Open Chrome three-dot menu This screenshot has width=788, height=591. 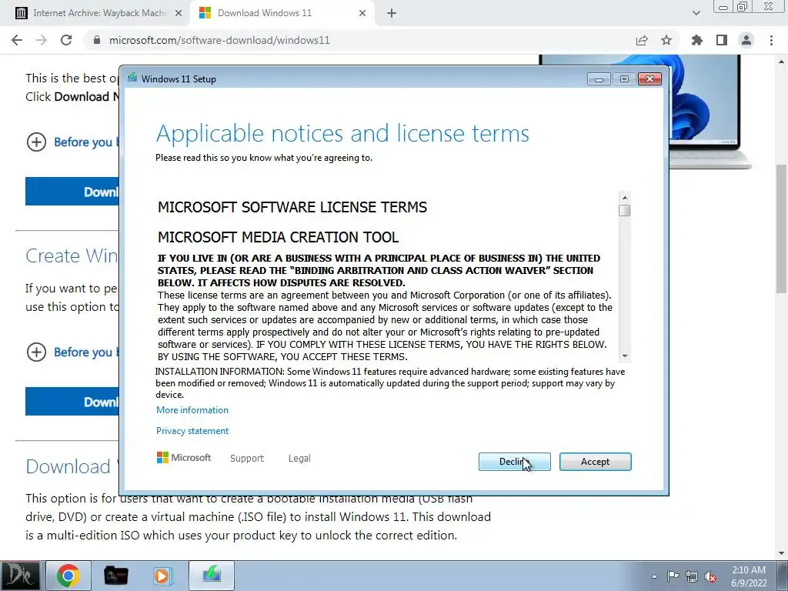click(x=771, y=40)
